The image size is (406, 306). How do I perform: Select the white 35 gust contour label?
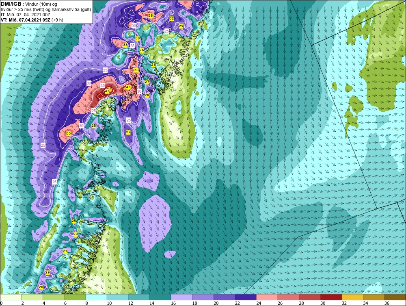click(x=103, y=85)
